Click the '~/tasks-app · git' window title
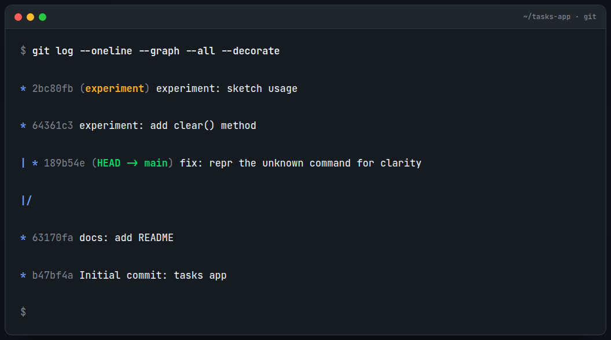 560,17
